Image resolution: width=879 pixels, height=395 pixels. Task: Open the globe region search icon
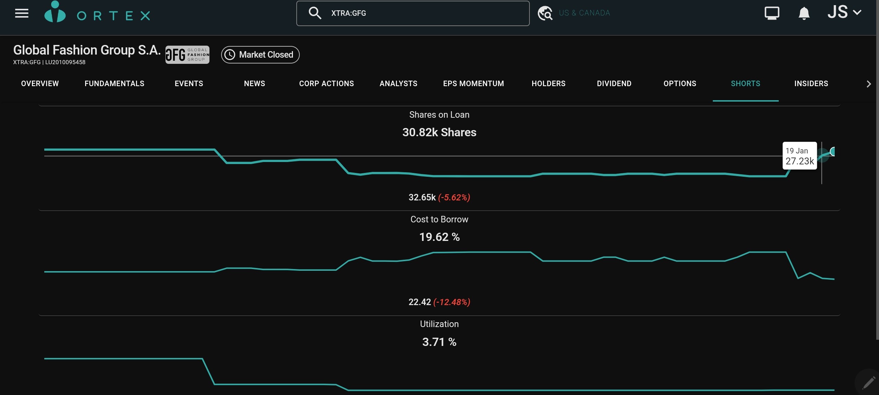545,13
